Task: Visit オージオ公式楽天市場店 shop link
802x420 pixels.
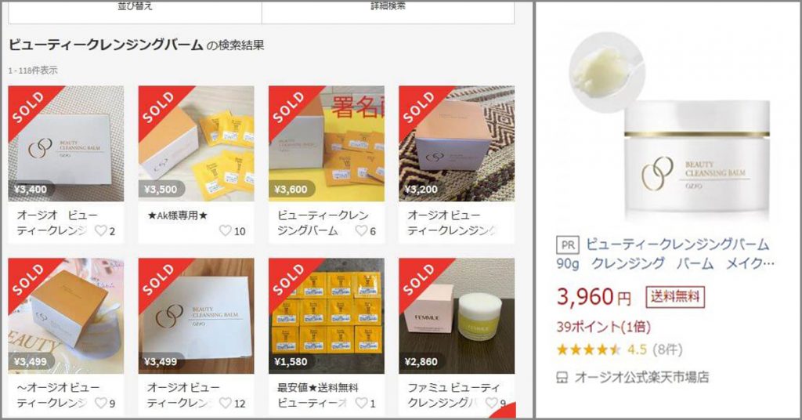Action: [x=641, y=378]
